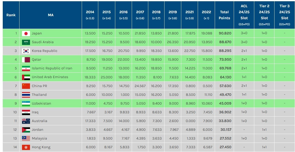Select the Malaysia country name
The width and height of the screenshot is (295, 152).
click(x=39, y=139)
